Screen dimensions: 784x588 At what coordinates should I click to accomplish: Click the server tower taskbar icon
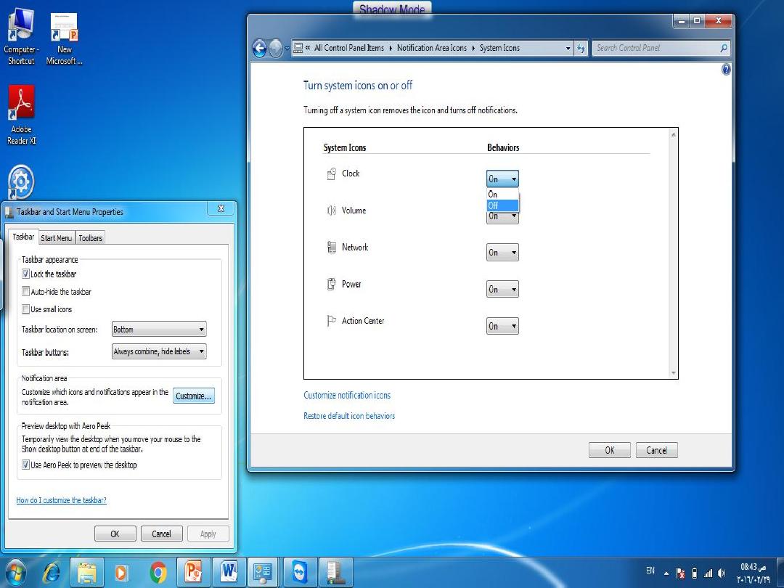[x=335, y=573]
